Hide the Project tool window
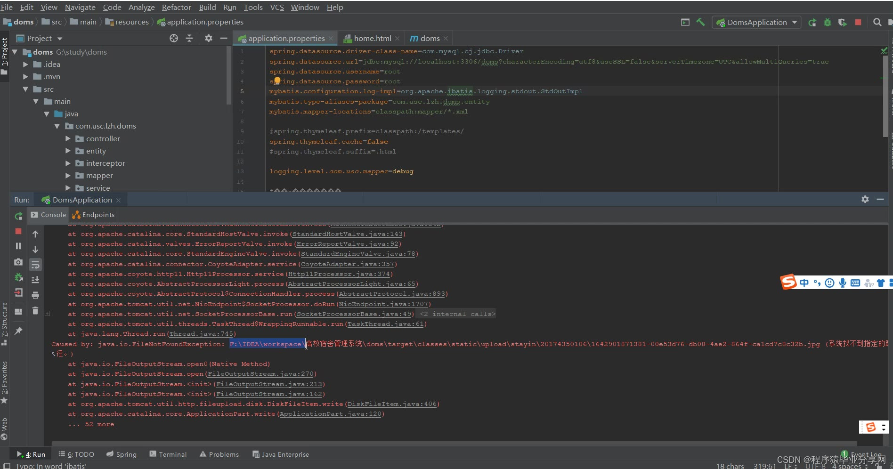The width and height of the screenshot is (893, 469). [x=224, y=39]
